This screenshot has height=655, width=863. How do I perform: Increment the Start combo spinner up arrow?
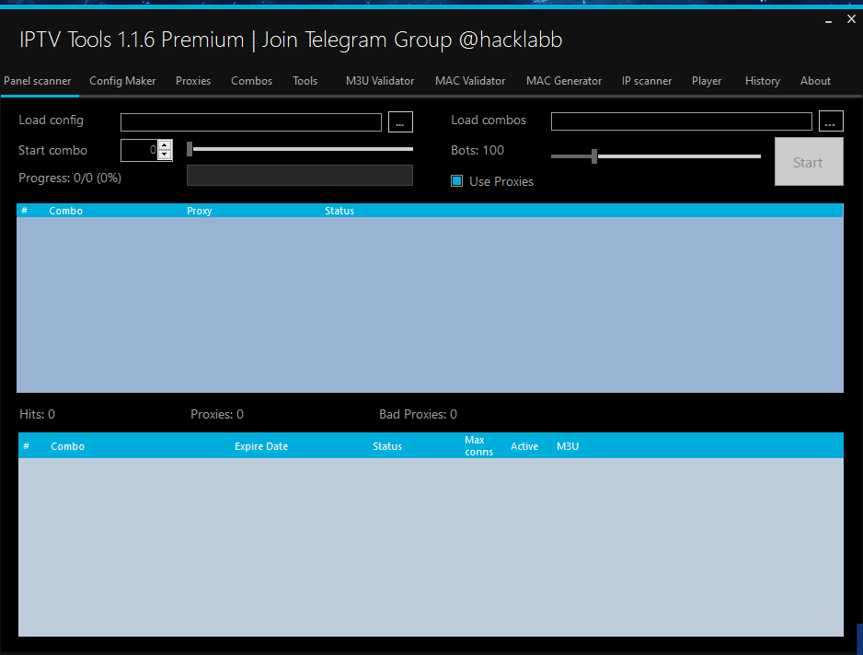coord(165,144)
